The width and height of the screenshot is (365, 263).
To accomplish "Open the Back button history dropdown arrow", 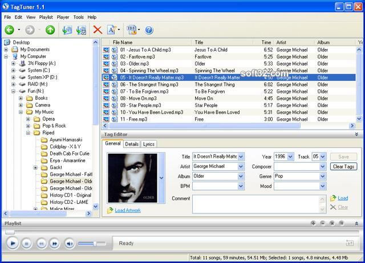I will 19,30.
